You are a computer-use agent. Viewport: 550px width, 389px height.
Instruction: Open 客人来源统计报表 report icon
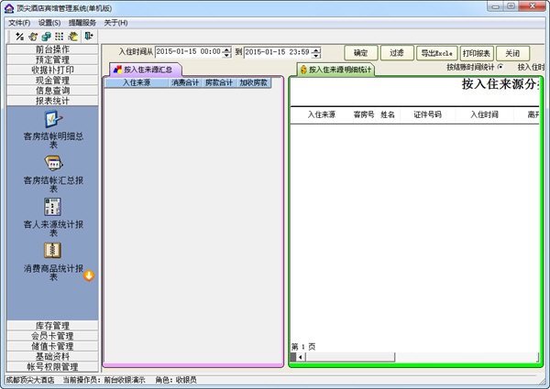click(x=53, y=207)
